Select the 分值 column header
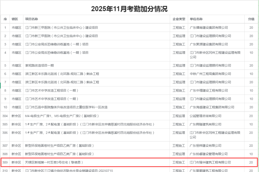This screenshot has width=259, height=172. [251, 19]
